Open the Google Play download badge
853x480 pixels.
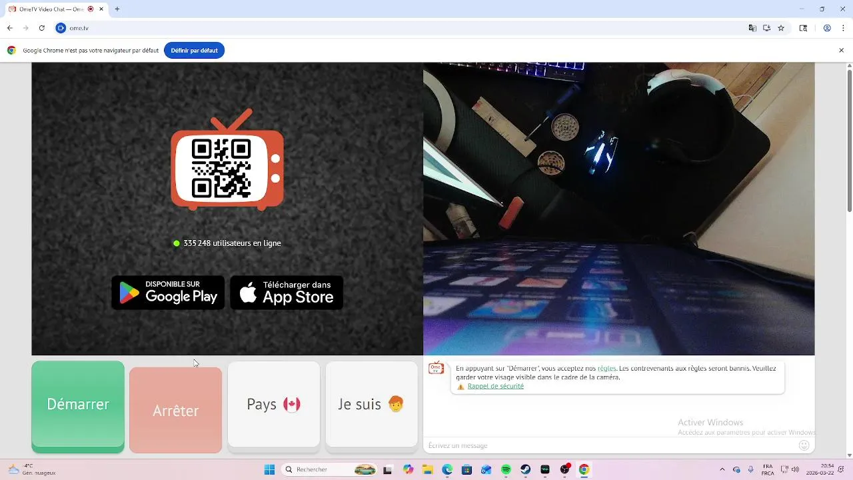click(168, 293)
